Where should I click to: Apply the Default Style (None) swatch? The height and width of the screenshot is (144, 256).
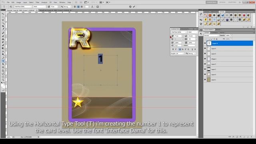click(x=206, y=15)
